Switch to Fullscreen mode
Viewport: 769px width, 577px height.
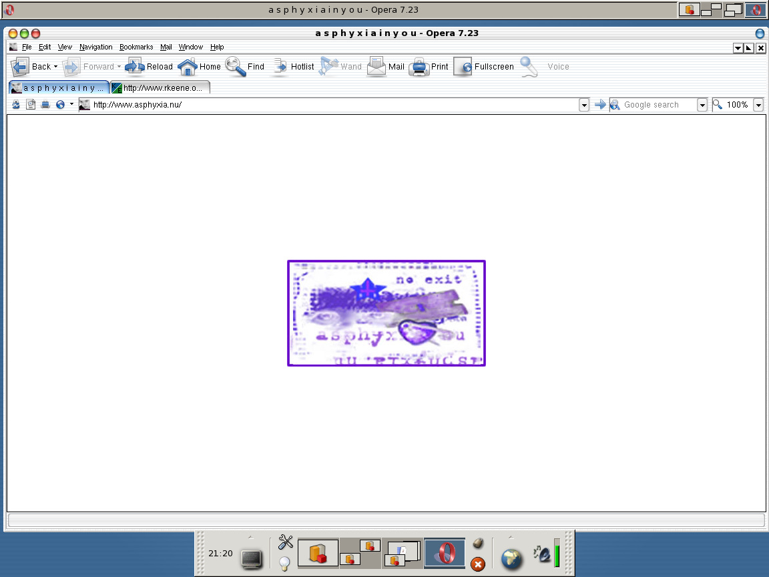tap(483, 67)
